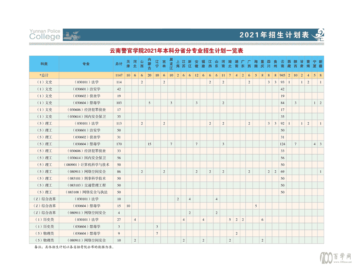The height and width of the screenshot is (265, 353).
Task: Click (Z) 综合改革 category beside 法学
Action: [x=44, y=199]
